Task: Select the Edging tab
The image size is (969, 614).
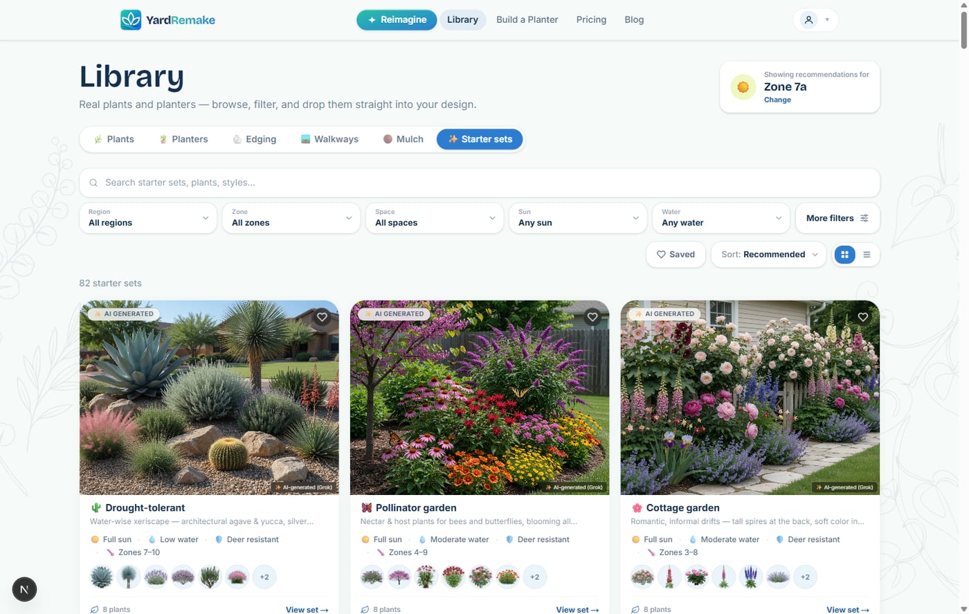Action: [x=254, y=139]
